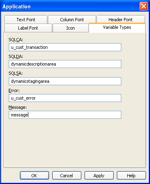Click the SQLCA input field

click(x=65, y=47)
